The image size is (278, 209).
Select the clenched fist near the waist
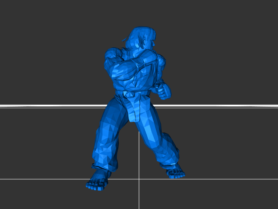click(x=163, y=90)
